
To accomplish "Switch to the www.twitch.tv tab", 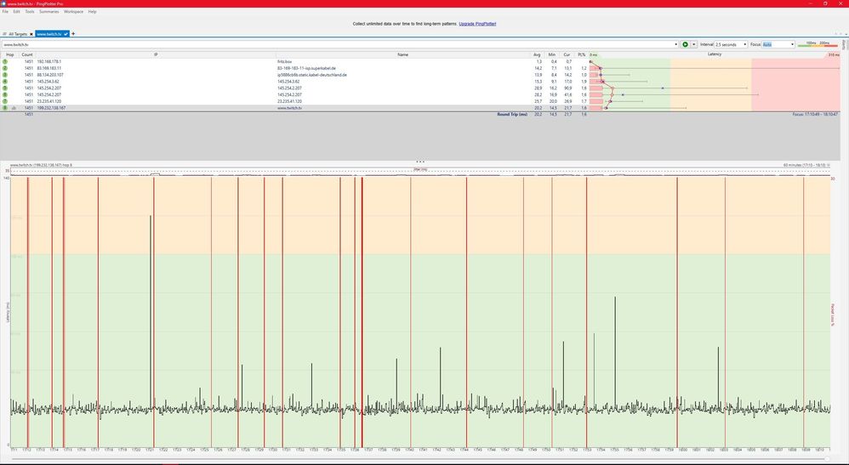I will pyautogui.click(x=52, y=34).
